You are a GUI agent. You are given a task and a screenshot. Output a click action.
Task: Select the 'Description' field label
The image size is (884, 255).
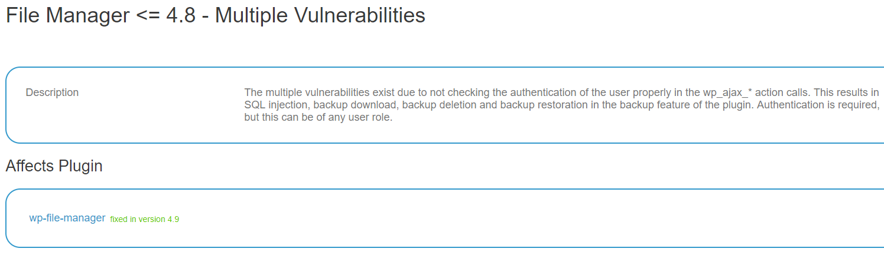click(x=52, y=92)
